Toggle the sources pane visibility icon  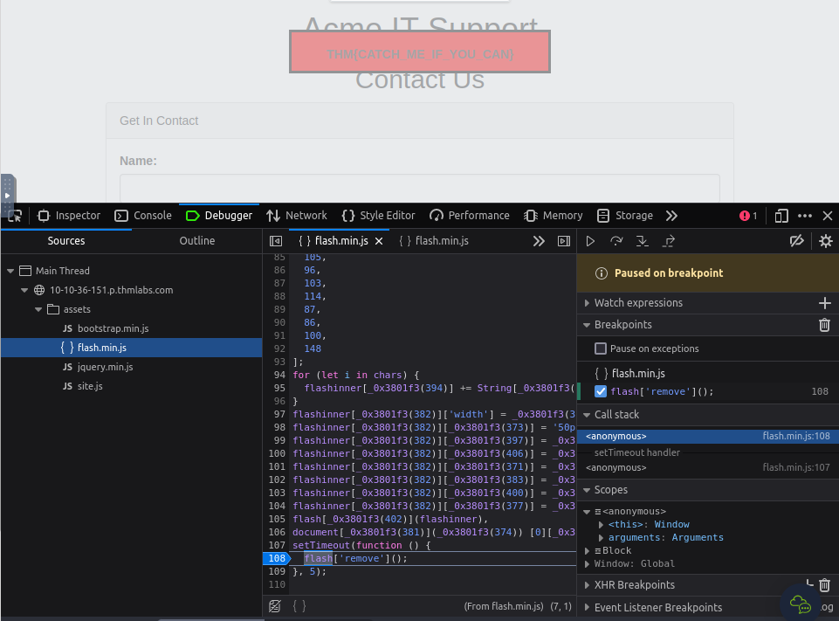[x=276, y=241]
